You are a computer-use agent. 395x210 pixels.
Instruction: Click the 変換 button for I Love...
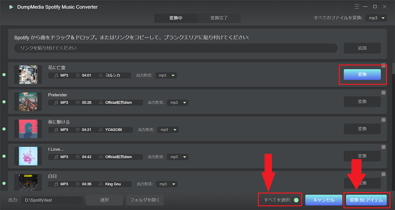(362, 156)
